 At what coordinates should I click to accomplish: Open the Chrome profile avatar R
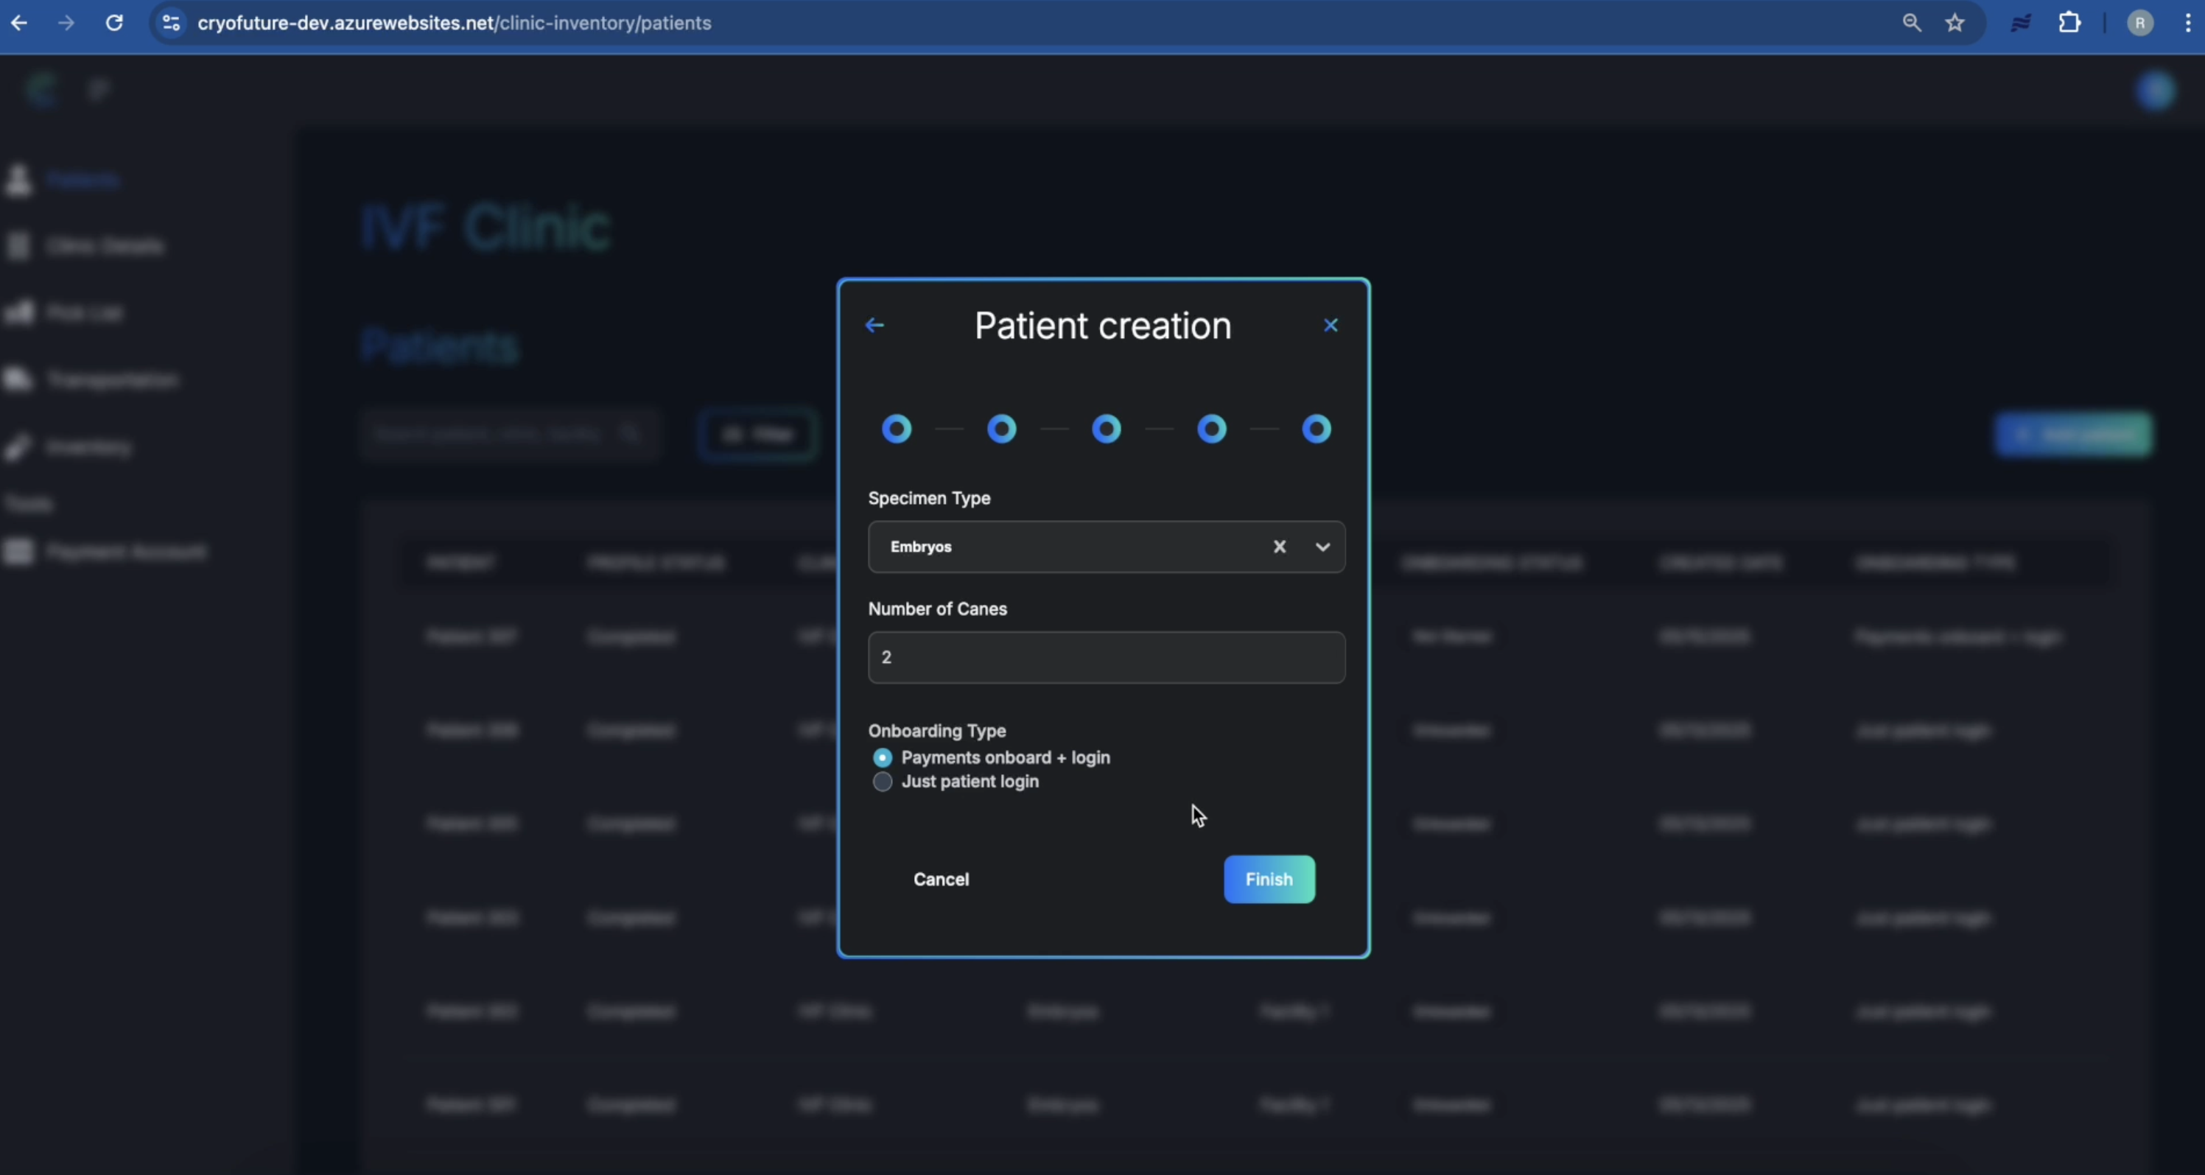click(2139, 23)
